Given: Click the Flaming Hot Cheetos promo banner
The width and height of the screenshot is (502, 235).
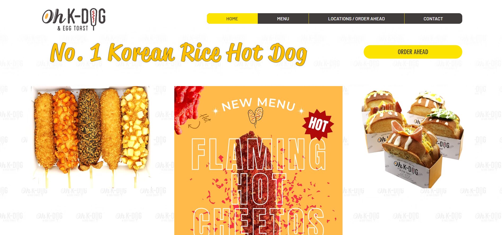Looking at the screenshot, I should click(258, 161).
